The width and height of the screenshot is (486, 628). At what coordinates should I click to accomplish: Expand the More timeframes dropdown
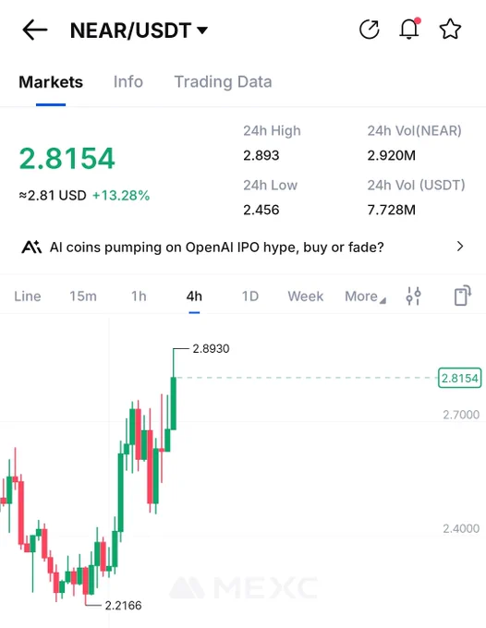pyautogui.click(x=365, y=296)
